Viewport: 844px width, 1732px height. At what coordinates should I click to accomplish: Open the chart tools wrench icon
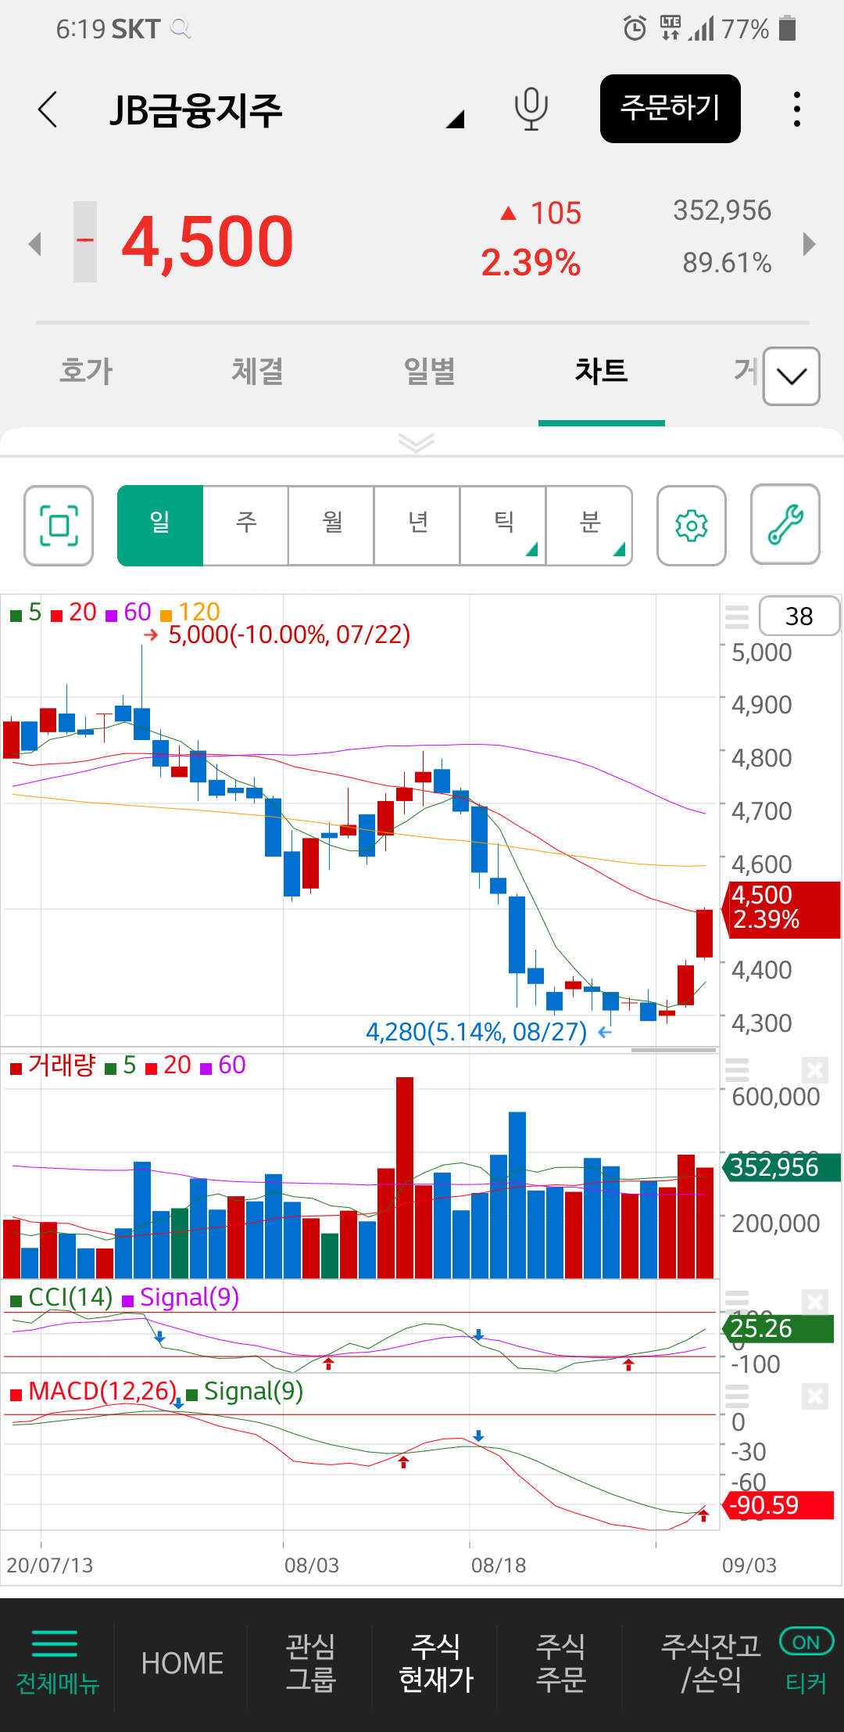(x=785, y=524)
